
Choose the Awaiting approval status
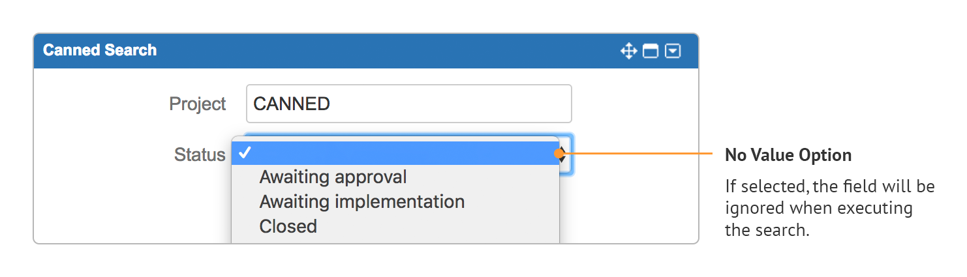tap(333, 177)
